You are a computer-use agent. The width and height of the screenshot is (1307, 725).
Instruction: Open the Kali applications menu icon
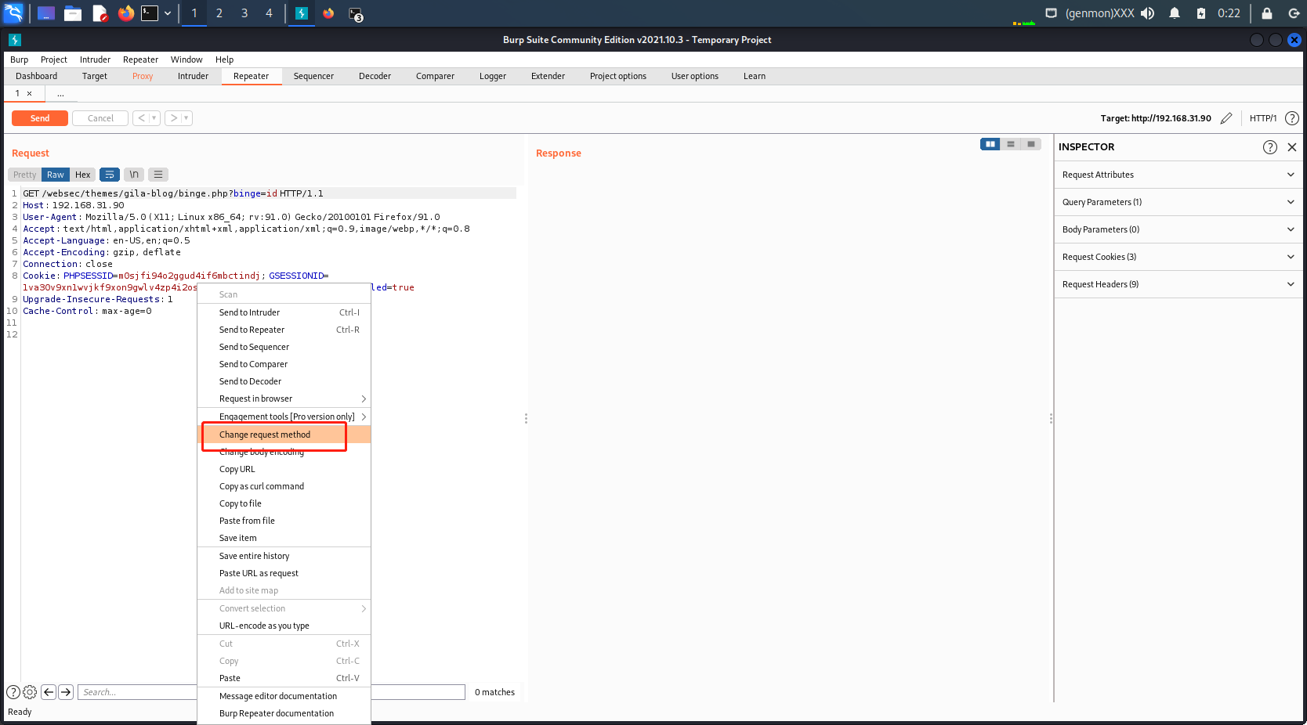(13, 13)
